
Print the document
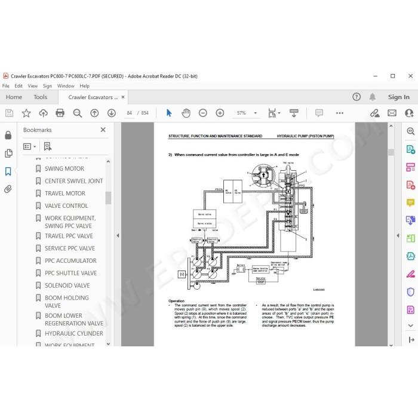click(x=60, y=113)
